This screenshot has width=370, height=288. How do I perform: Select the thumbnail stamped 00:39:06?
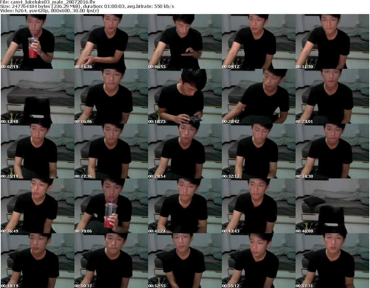click(x=111, y=206)
